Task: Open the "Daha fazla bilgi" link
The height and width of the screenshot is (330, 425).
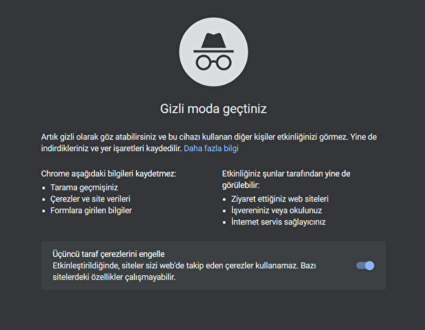Action: [211, 148]
